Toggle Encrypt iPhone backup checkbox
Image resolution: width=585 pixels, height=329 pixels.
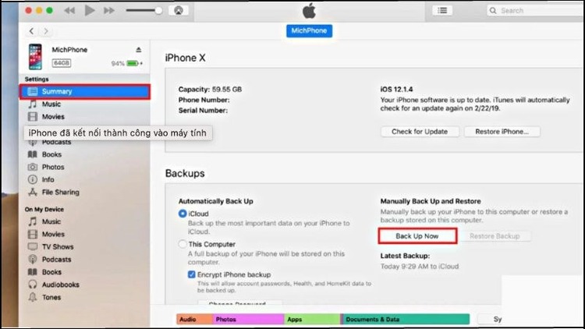[x=191, y=274]
